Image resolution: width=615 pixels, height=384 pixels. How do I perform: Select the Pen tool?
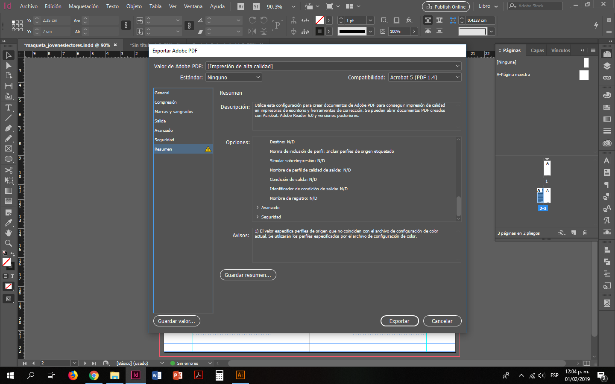[x=9, y=128]
